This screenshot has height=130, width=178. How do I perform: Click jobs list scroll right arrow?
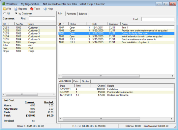[172, 76]
